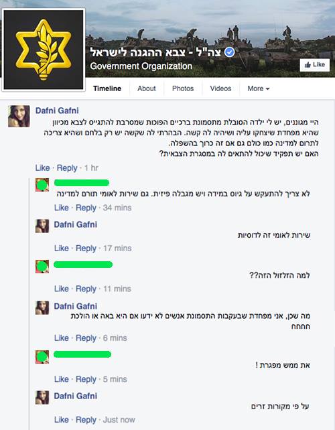This screenshot has height=430, width=335.
Task: Open the green-masked avatar on the 34 mins comment
Action: click(42, 185)
